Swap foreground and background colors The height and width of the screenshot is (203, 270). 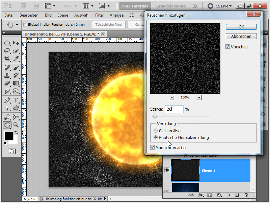coord(16,132)
